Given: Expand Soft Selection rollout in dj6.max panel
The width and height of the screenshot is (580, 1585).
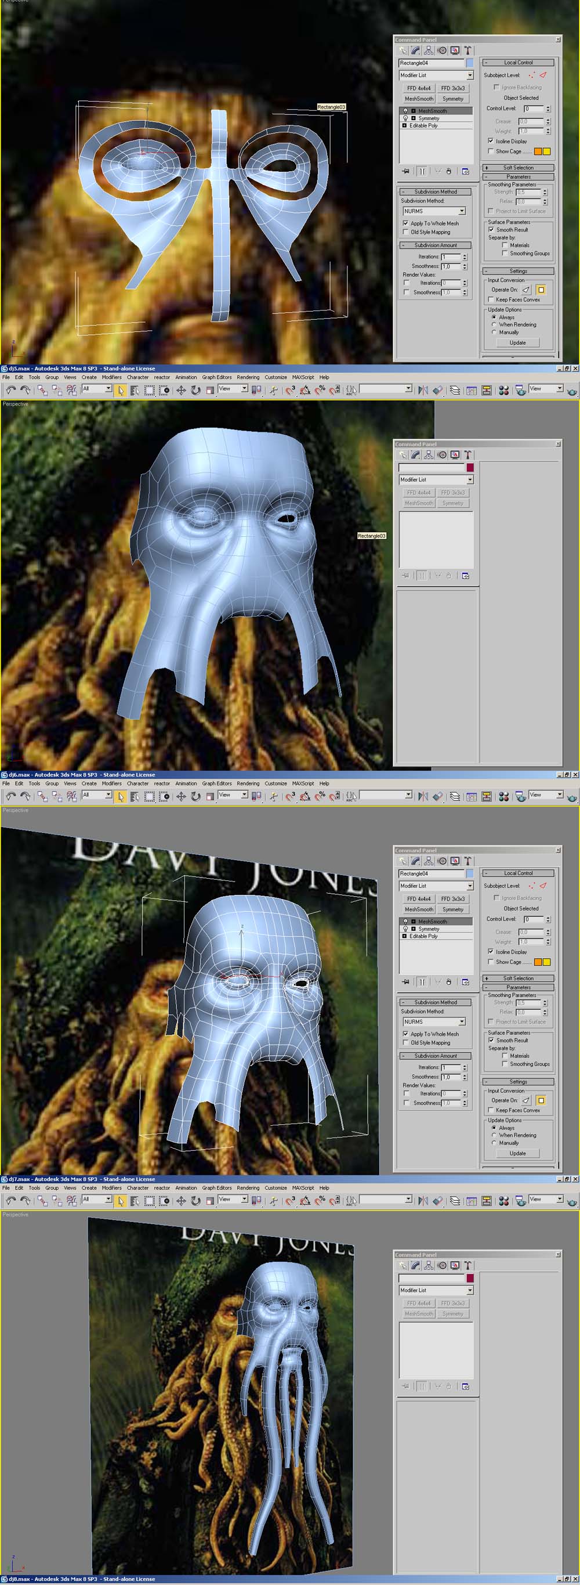Looking at the screenshot, I should [519, 978].
